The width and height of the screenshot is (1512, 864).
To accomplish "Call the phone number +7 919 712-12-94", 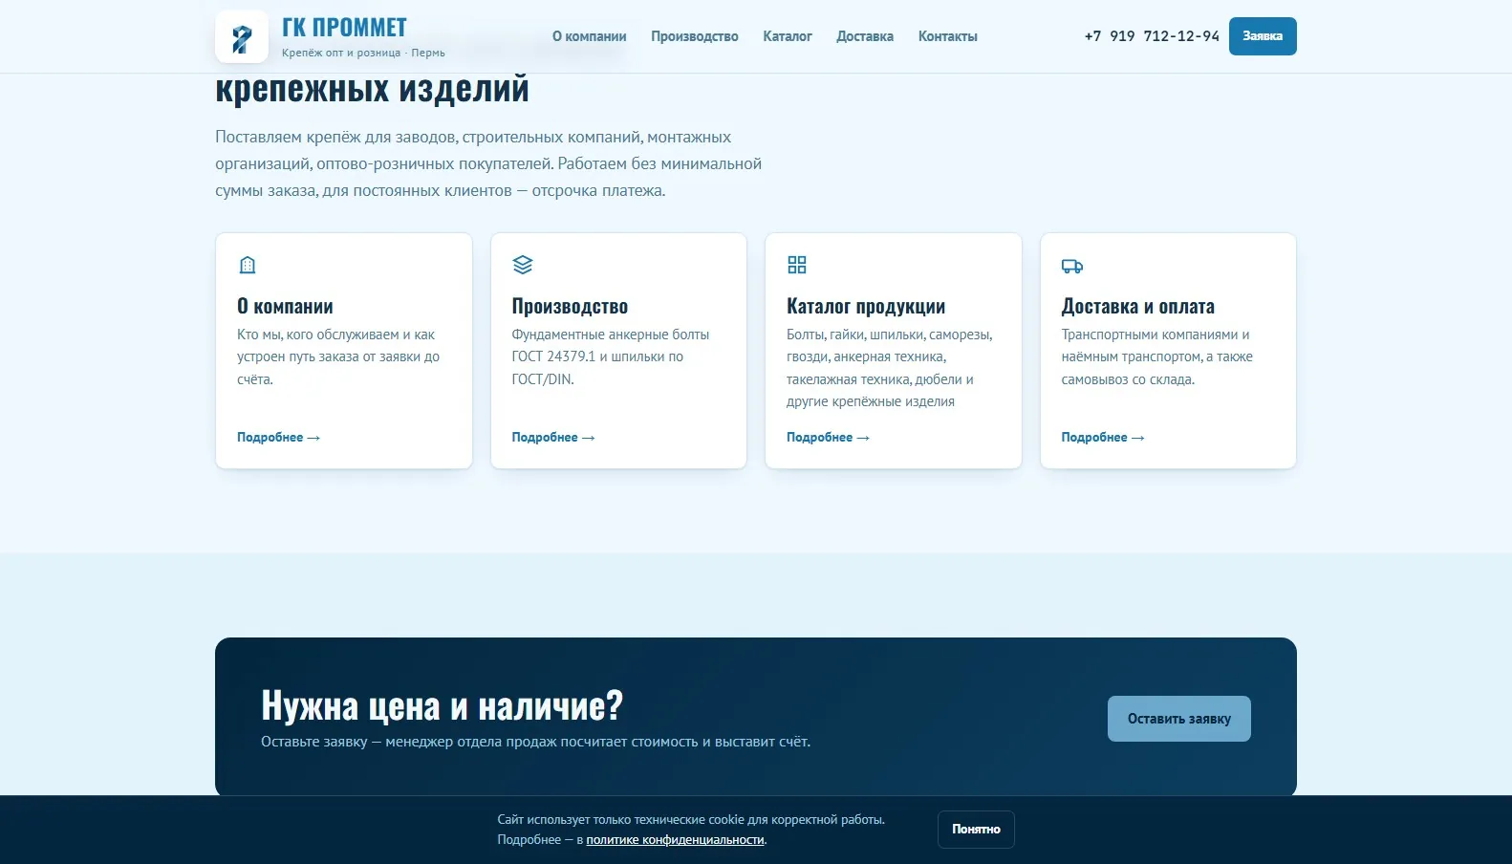I will tap(1152, 36).
